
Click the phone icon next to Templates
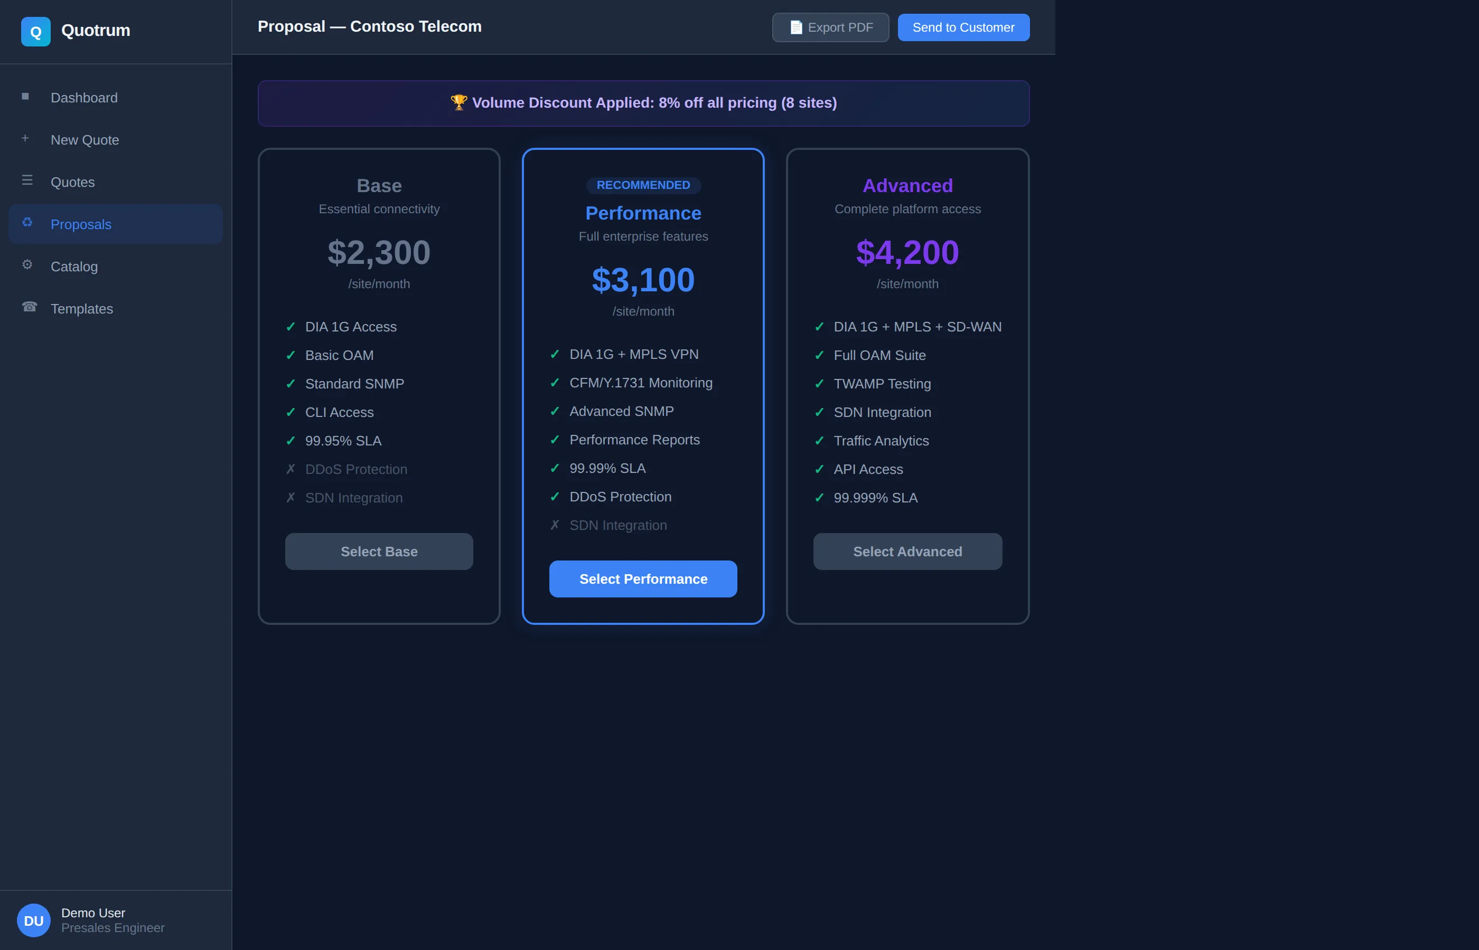click(29, 307)
